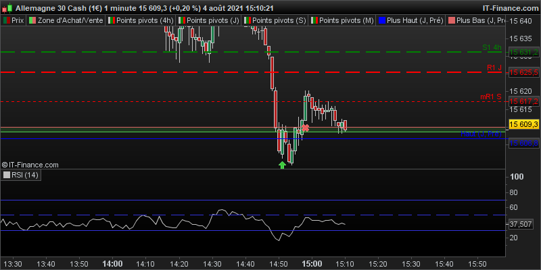The width and height of the screenshot is (541, 270).
Task: Click the 15 620 price scale value
Action: pos(521,91)
